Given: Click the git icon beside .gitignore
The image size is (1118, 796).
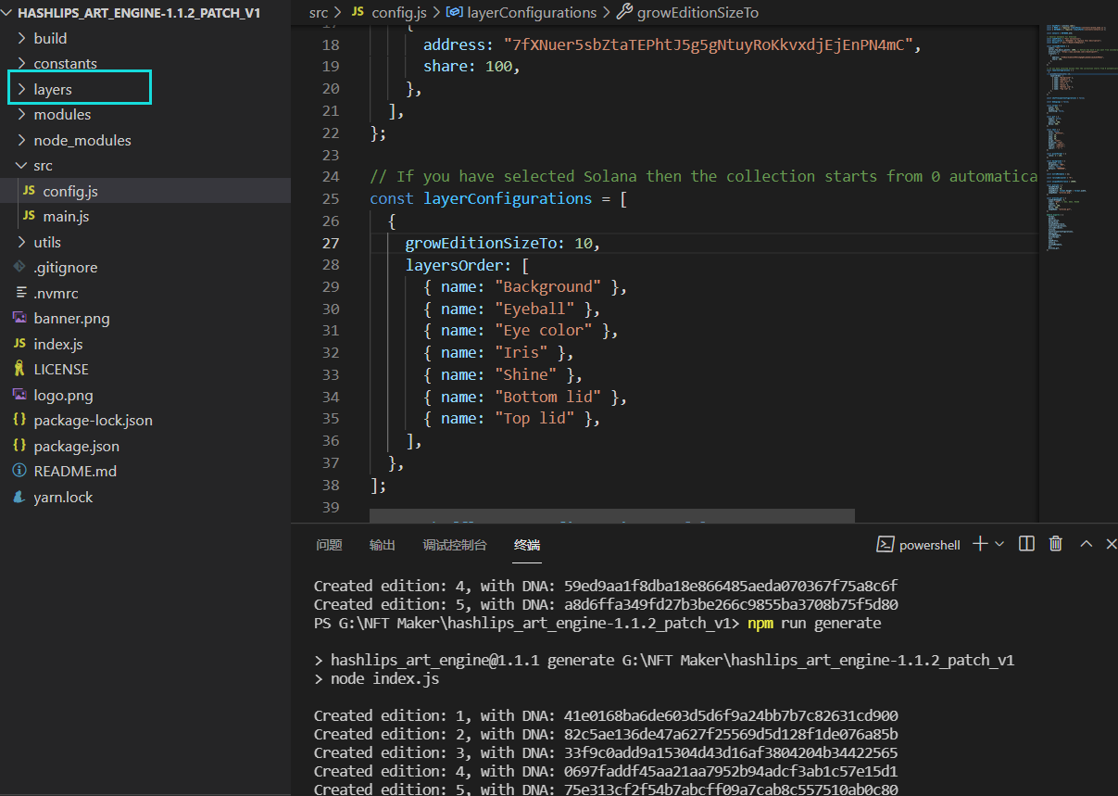Looking at the screenshot, I should tap(19, 268).
